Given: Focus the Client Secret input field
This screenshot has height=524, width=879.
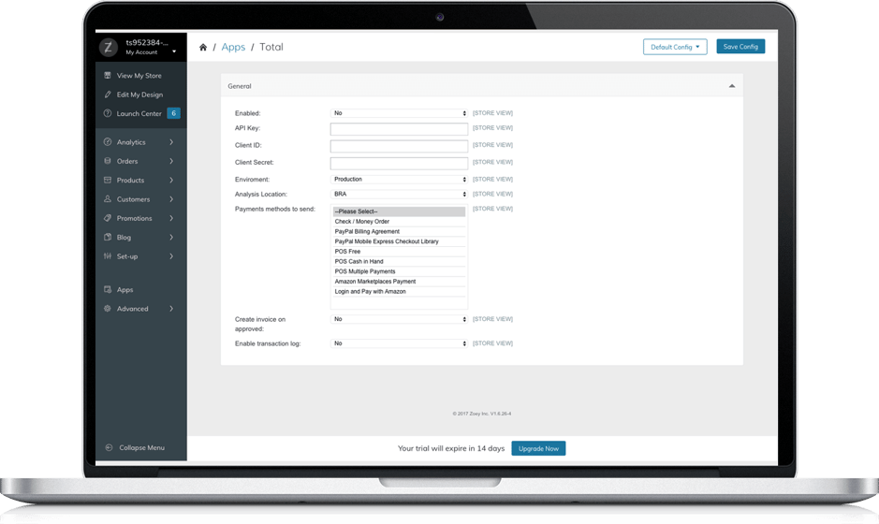Looking at the screenshot, I should pos(399,163).
